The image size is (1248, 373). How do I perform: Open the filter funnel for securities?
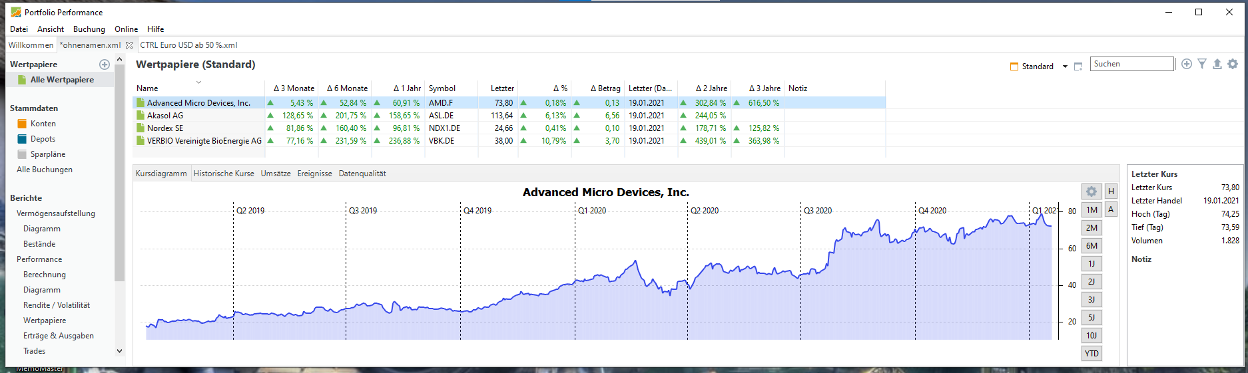[x=1202, y=64]
